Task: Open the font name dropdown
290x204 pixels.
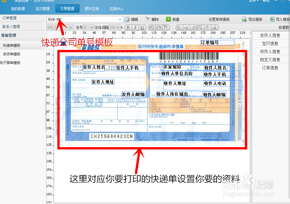Action: (x=71, y=28)
